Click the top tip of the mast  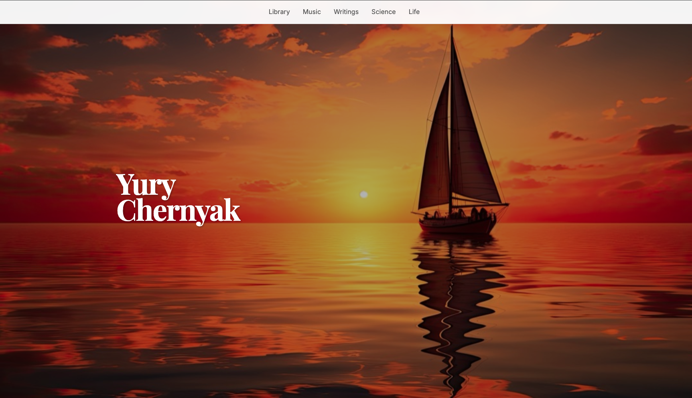pos(452,27)
